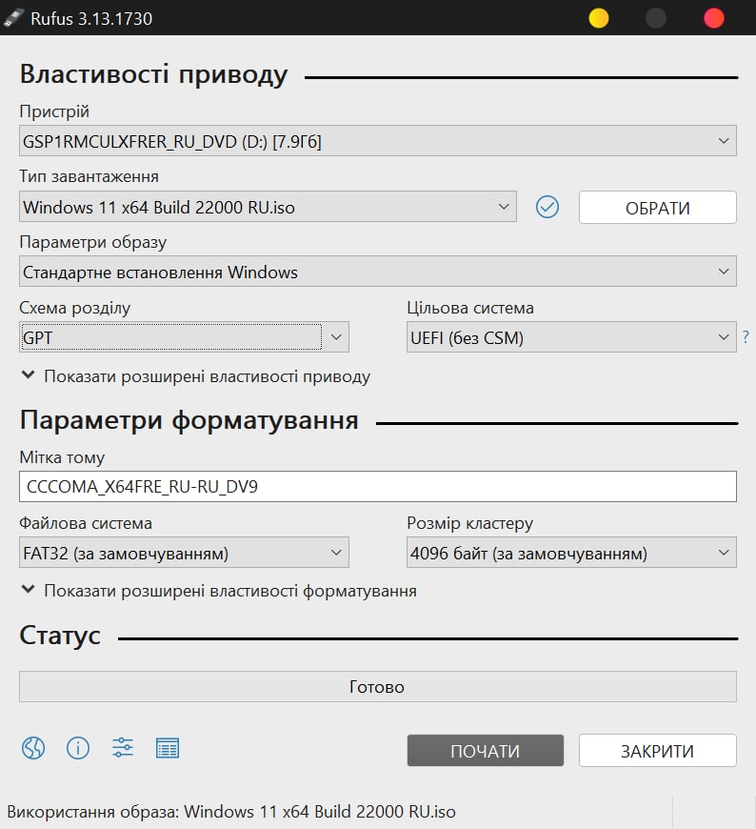Screen dimensions: 756x829
Task: Open the Пристрій device dropdown
Action: click(378, 141)
